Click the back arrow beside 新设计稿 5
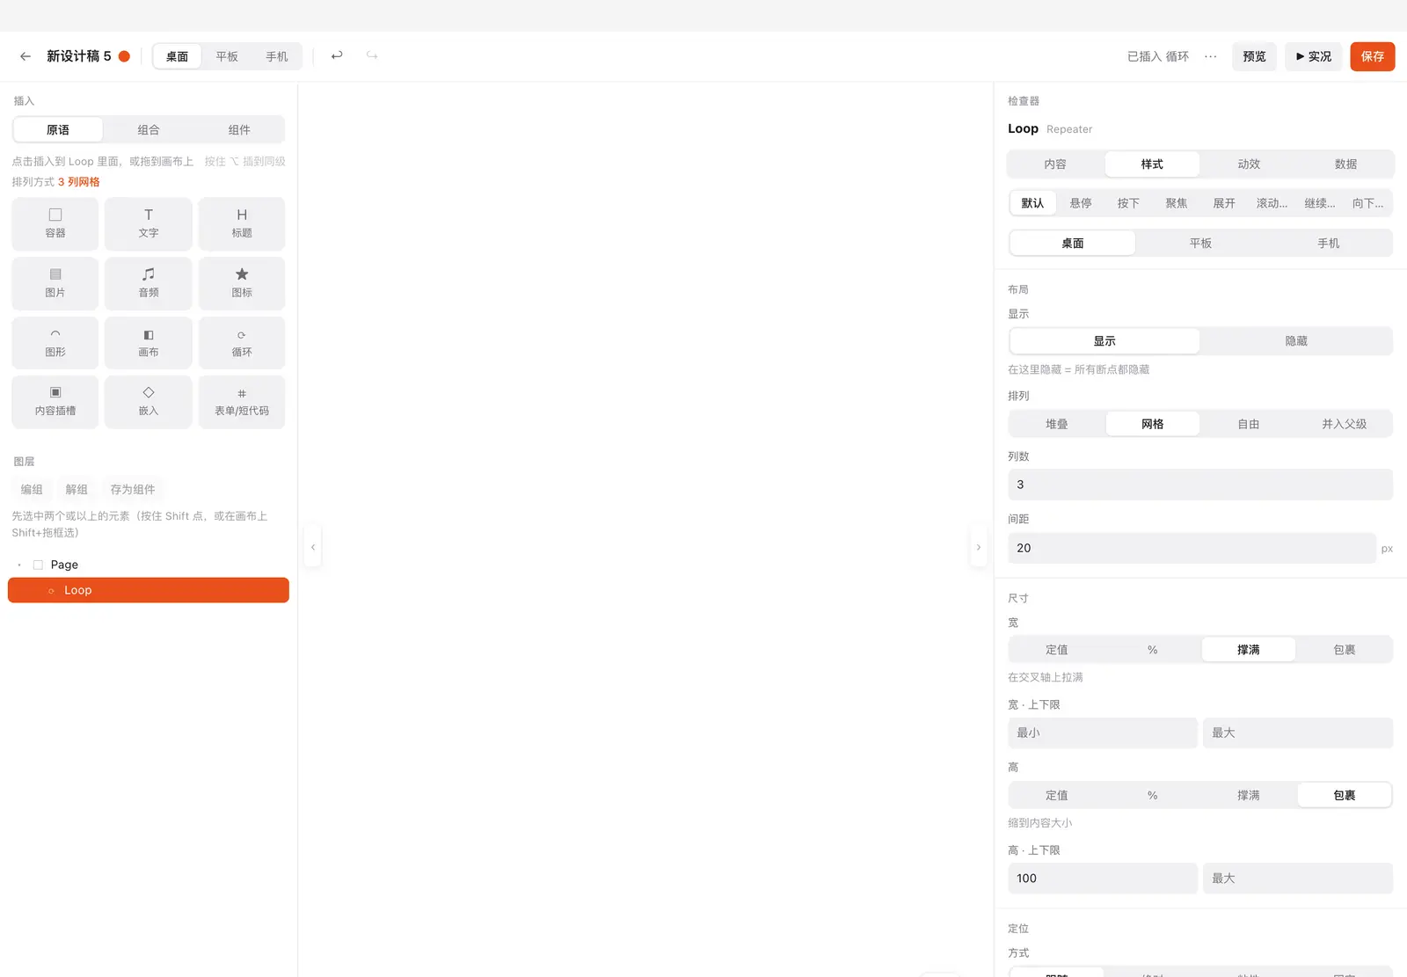1407x977 pixels. pyautogui.click(x=26, y=56)
